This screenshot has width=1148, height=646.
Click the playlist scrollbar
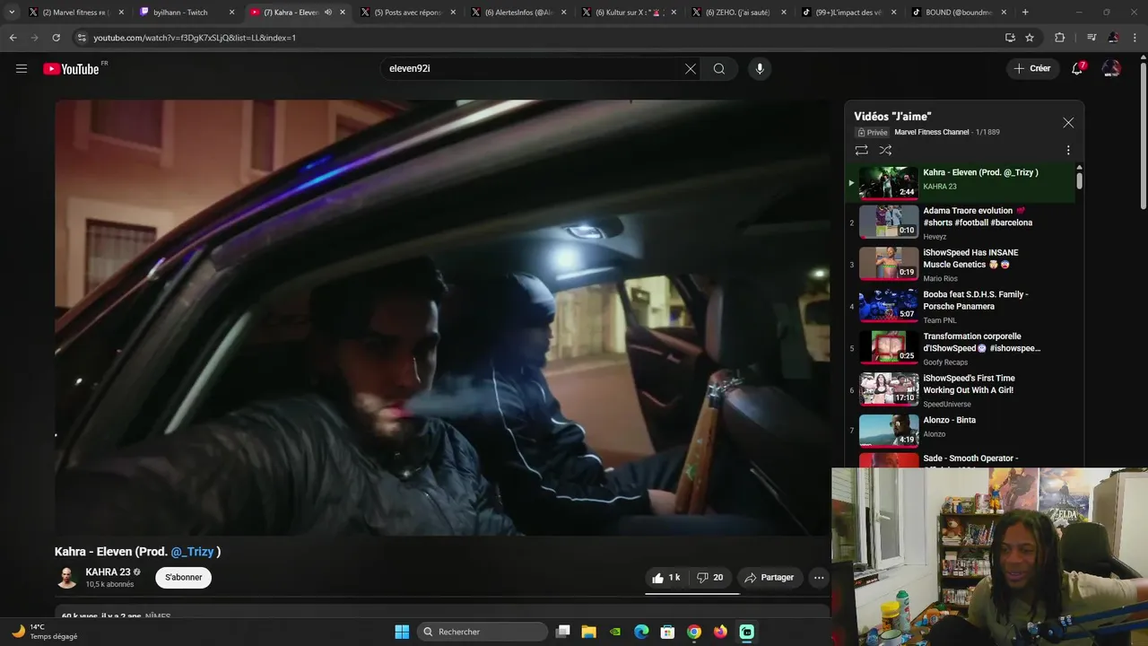pyautogui.click(x=1079, y=179)
